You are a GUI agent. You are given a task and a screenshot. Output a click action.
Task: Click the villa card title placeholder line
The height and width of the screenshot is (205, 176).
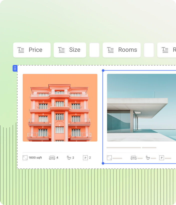coord(124,148)
